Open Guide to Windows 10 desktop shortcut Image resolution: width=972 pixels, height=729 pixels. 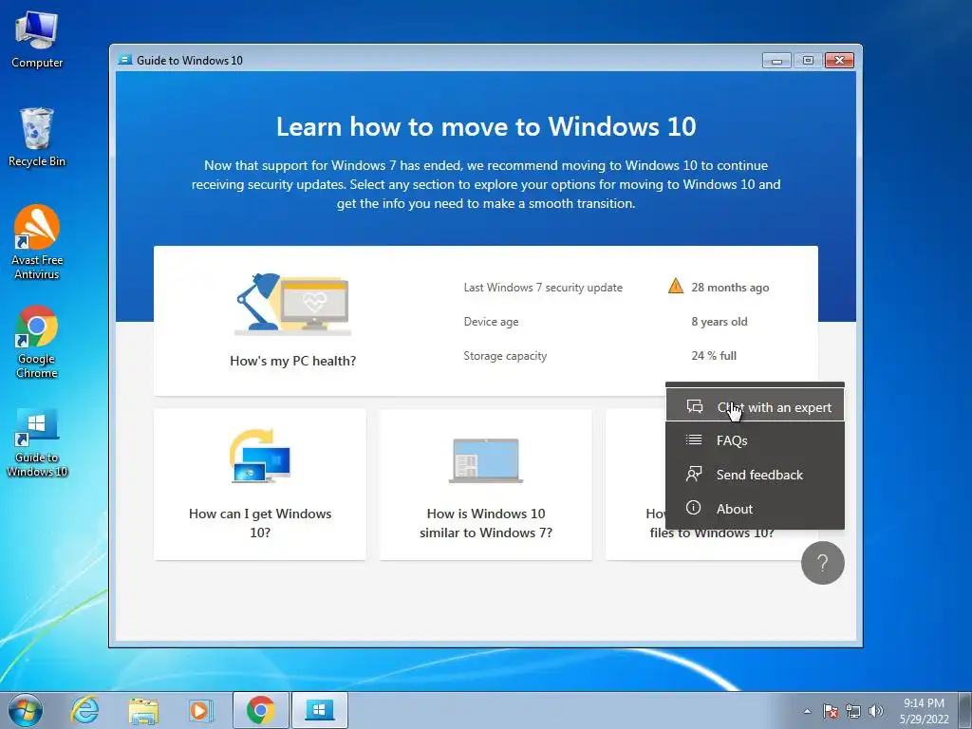37,442
